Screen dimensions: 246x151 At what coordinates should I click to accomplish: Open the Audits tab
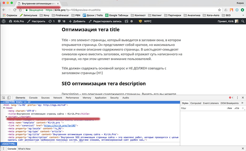click(x=126, y=98)
